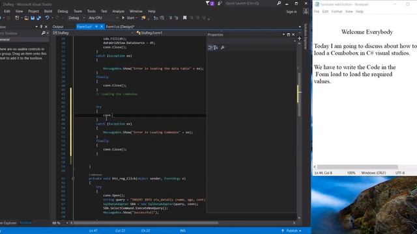The image size is (417, 234).
Task: Click the General group in Toolbox
Action: click(25, 40)
